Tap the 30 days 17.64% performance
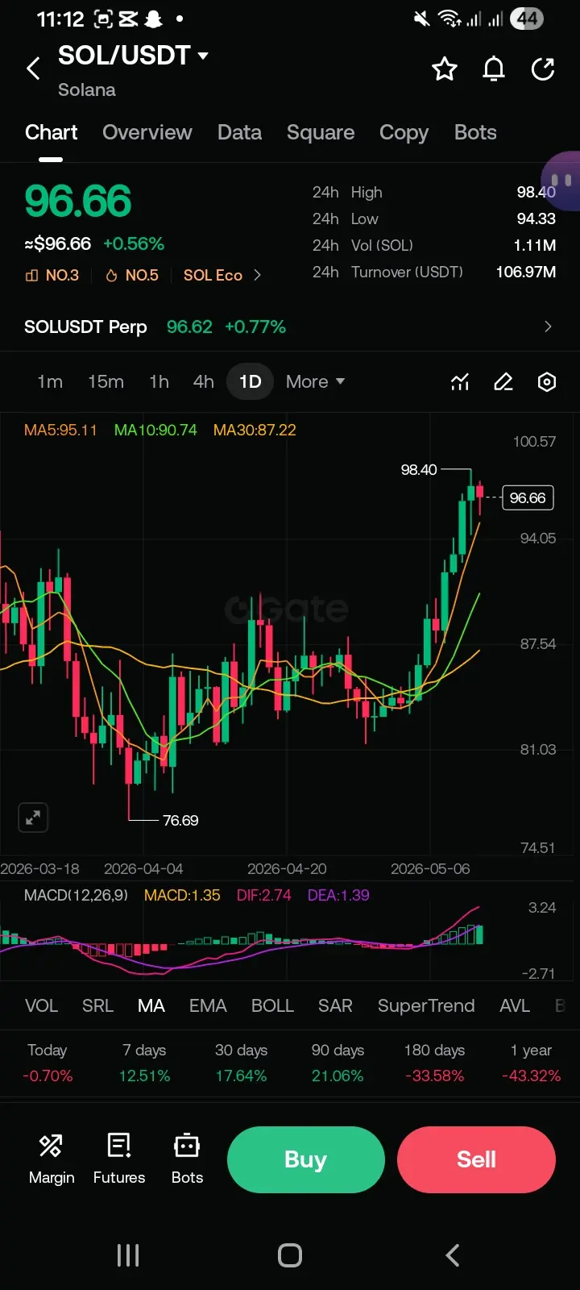Screen dimensions: 580x1290 241,1063
